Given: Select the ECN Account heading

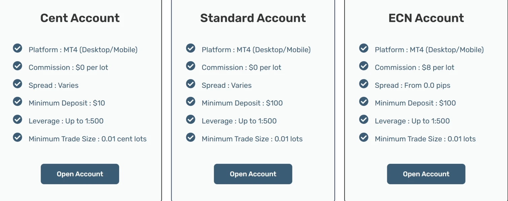Looking at the screenshot, I should 426,18.
